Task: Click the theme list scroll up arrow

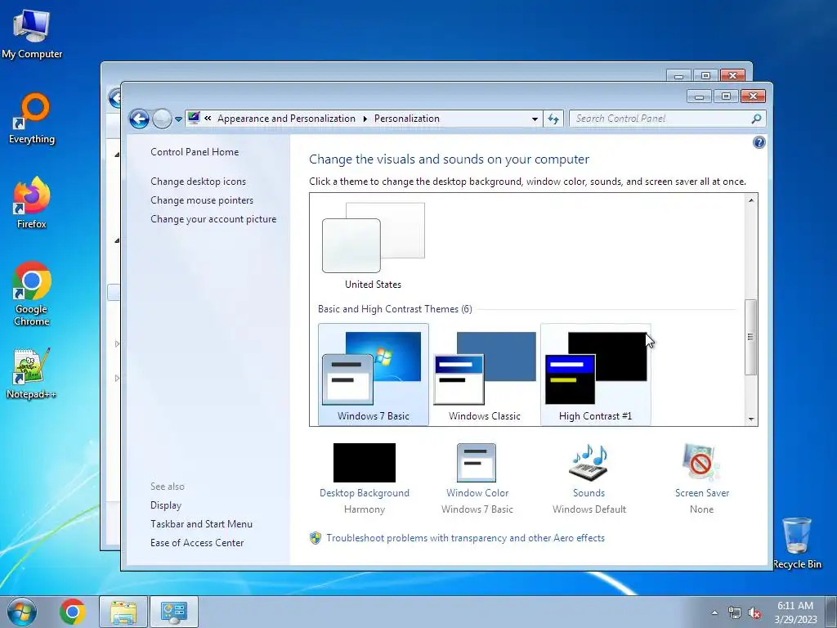Action: 751,200
